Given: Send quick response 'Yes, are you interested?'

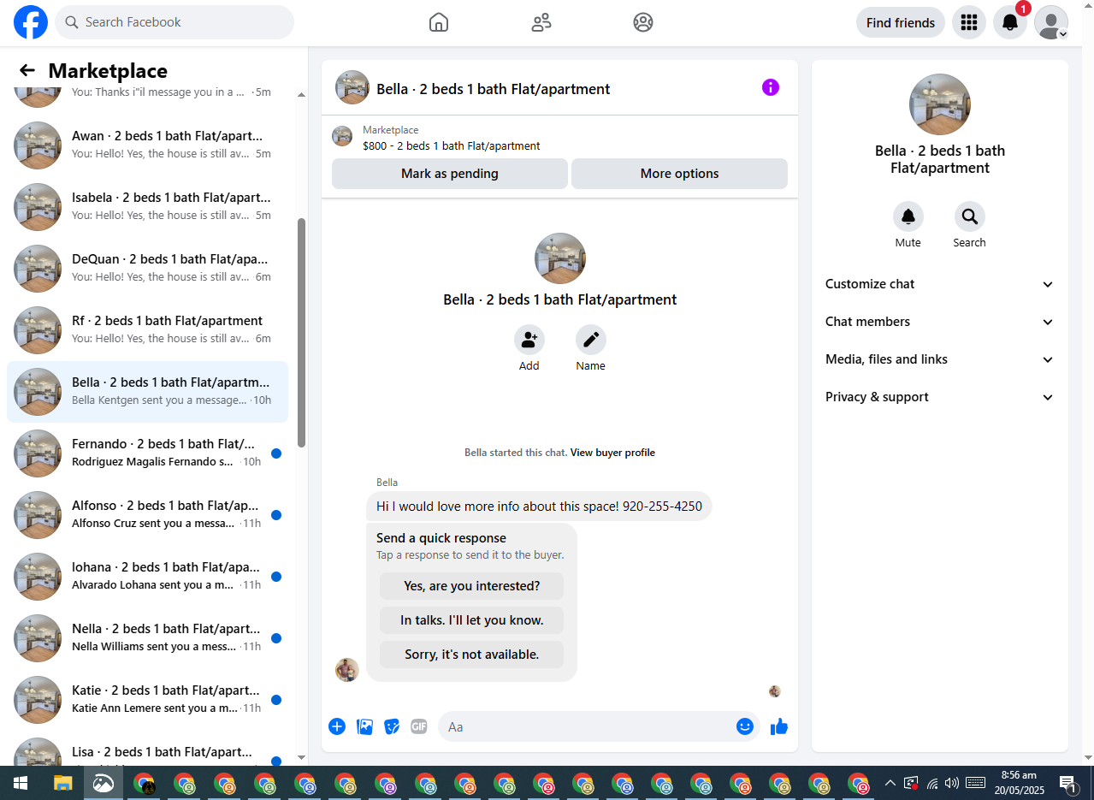Looking at the screenshot, I should [x=472, y=586].
